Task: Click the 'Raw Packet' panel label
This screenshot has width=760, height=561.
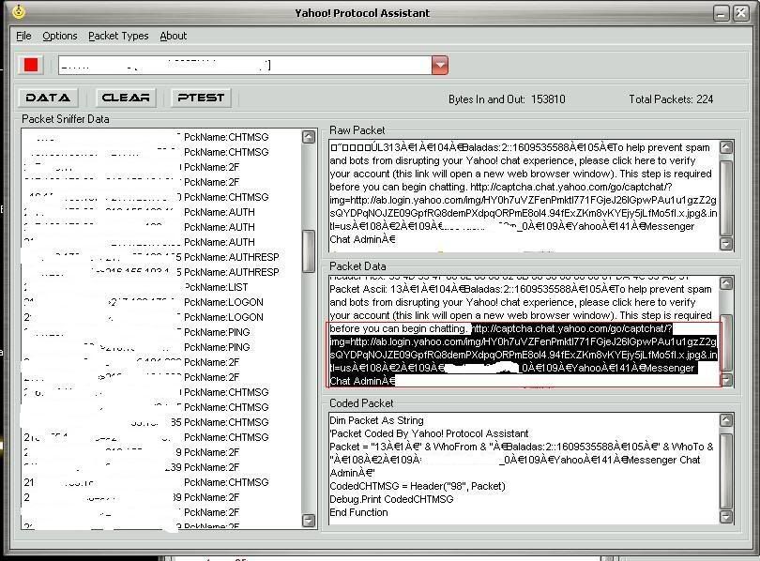Action: coord(357,130)
